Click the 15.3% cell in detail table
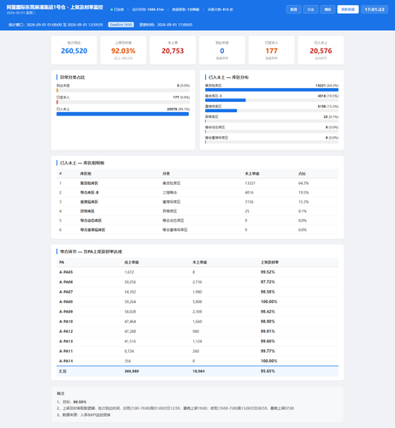Image resolution: width=395 pixels, height=428 pixels. [x=304, y=202]
